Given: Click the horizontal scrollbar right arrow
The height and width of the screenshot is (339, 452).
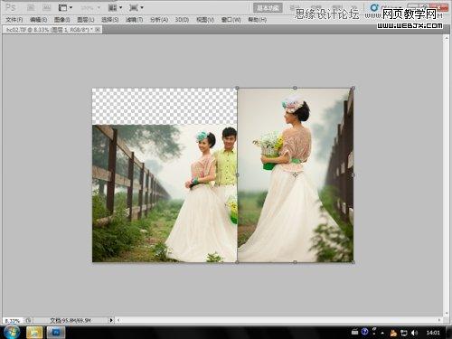Looking at the screenshot, I should pos(439,320).
